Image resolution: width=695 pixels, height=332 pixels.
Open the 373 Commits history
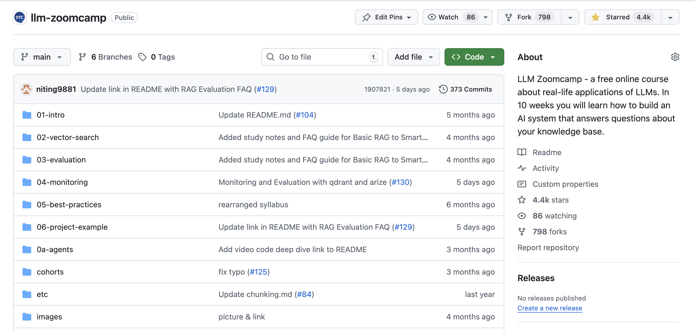[x=471, y=89]
